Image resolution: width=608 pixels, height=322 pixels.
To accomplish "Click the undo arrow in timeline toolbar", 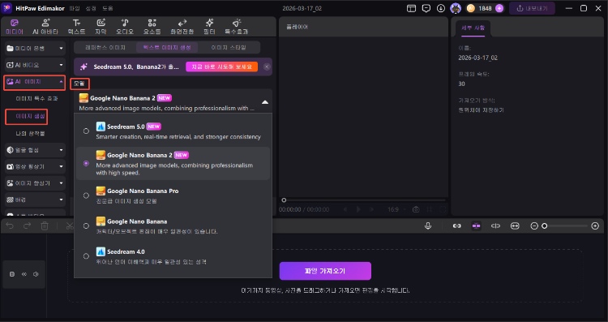I will 10,225.
